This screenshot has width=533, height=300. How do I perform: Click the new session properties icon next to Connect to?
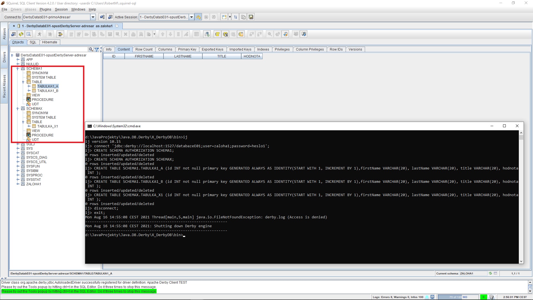point(102,17)
